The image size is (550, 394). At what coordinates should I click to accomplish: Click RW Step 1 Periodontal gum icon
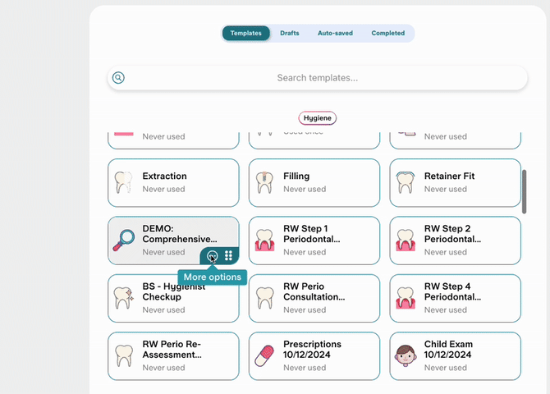(x=264, y=240)
